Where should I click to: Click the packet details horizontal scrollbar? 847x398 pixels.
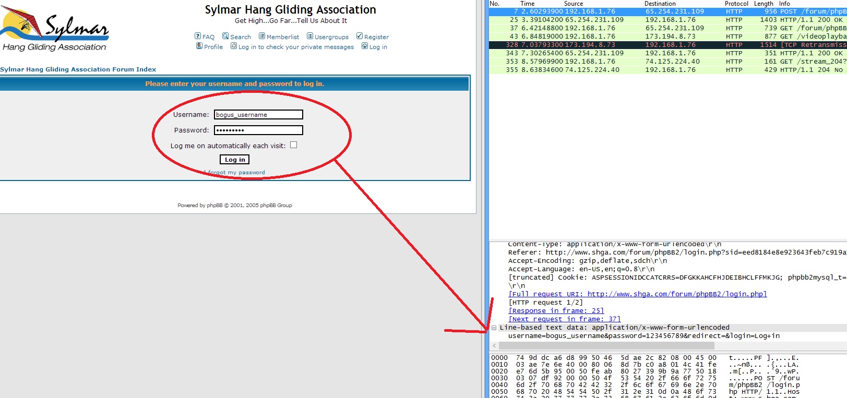coord(606,346)
